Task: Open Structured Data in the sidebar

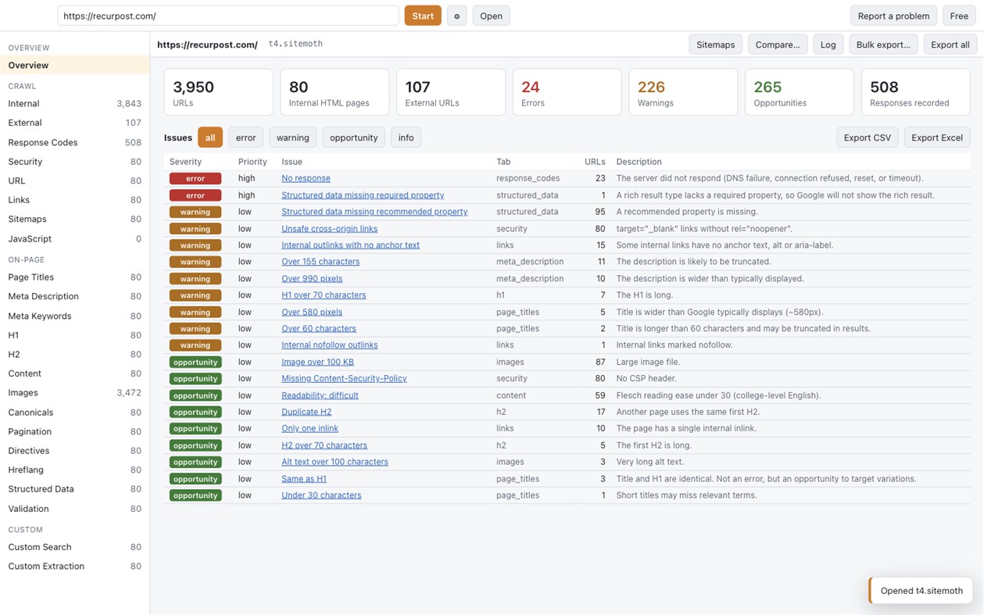Action: (x=74, y=489)
